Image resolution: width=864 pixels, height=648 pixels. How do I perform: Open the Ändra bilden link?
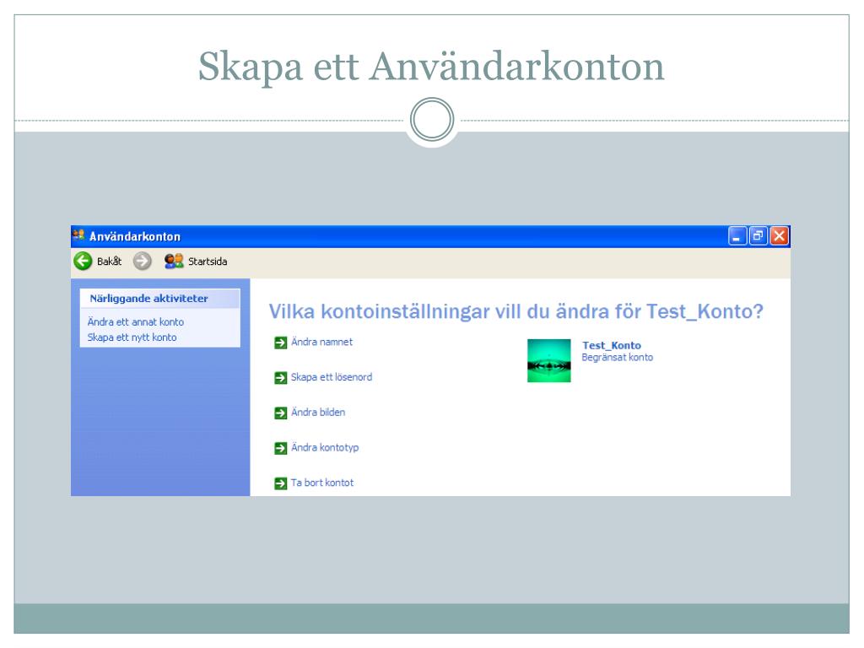pyautogui.click(x=318, y=412)
